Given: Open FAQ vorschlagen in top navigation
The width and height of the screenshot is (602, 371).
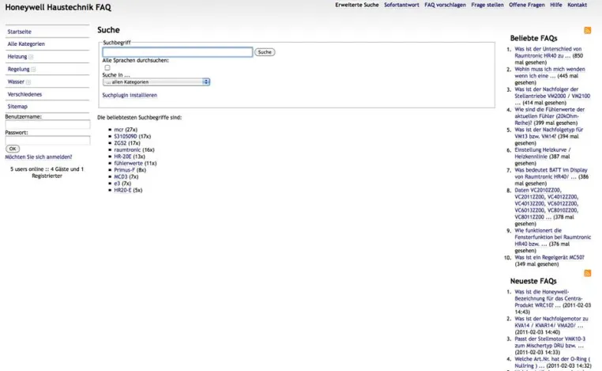Looking at the screenshot, I should click(x=445, y=5).
